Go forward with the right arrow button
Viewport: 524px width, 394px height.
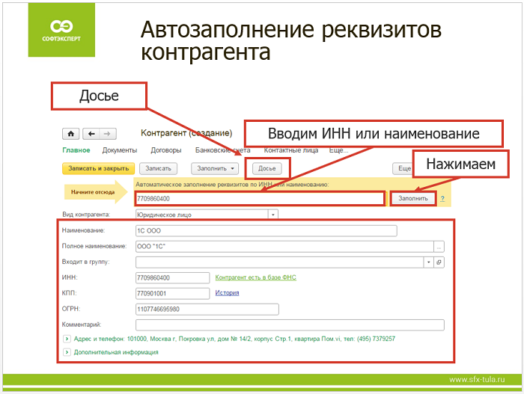coord(108,134)
